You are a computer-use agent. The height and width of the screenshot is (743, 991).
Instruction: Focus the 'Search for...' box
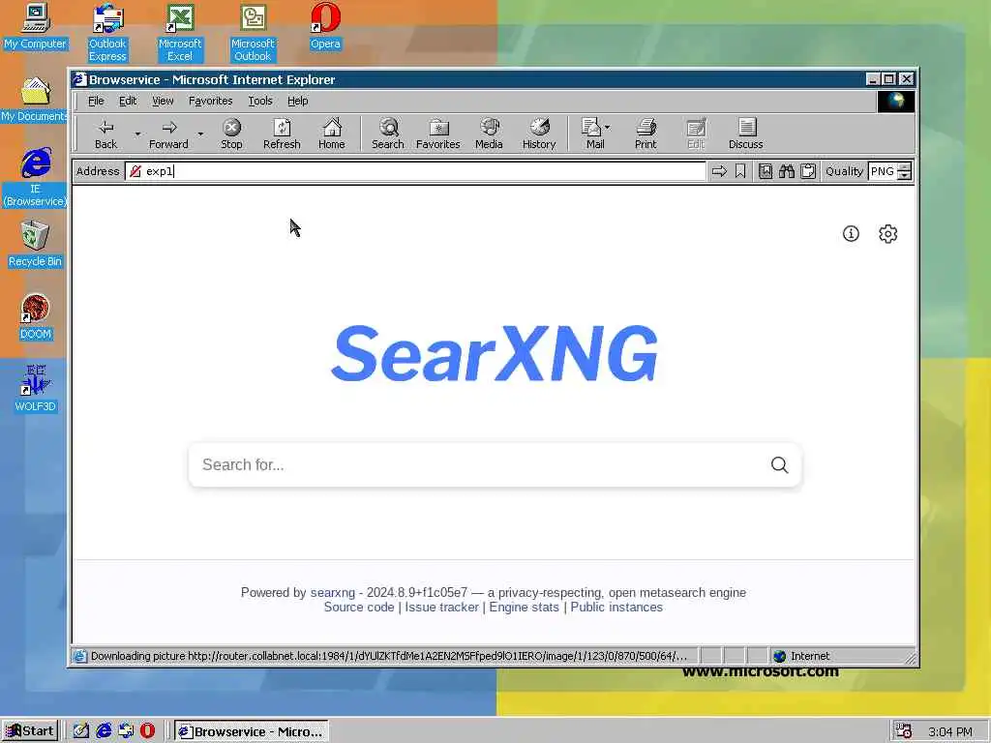click(x=480, y=465)
